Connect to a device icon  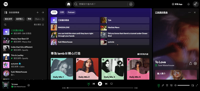(x=171, y=86)
